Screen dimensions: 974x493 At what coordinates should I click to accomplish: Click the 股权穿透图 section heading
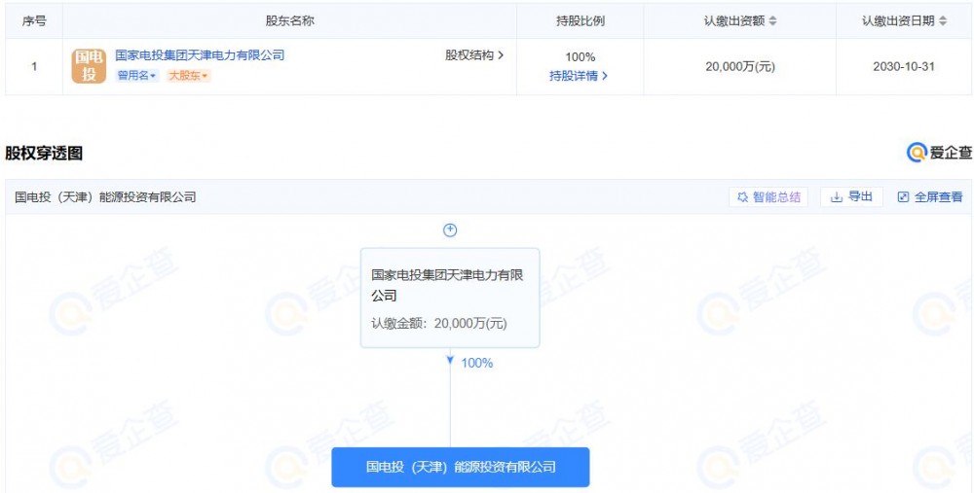coord(45,153)
